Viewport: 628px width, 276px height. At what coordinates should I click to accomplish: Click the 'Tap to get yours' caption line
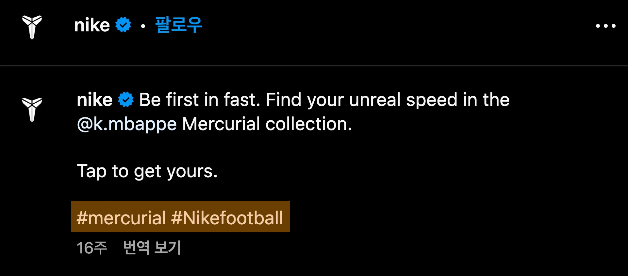tap(147, 171)
